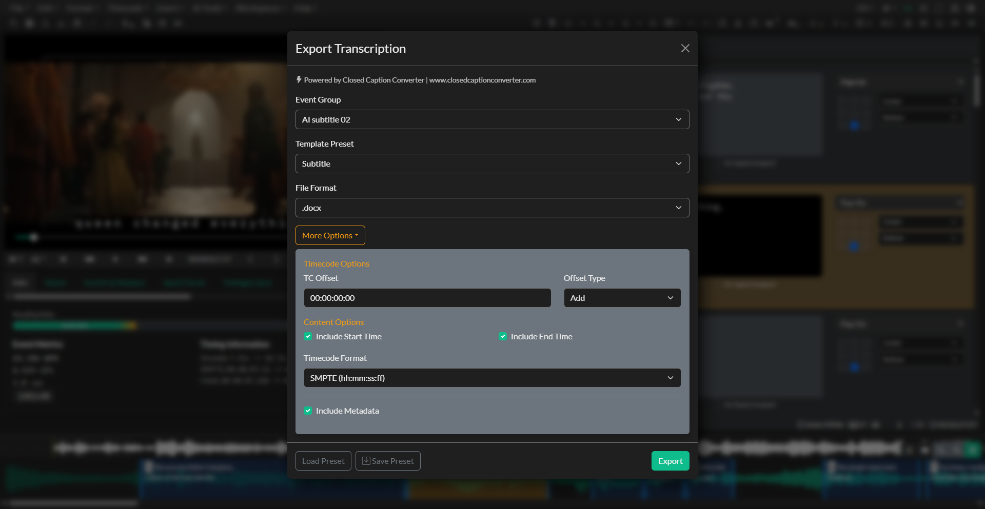Click the chevron on the Event Group selector
985x509 pixels.
point(678,119)
